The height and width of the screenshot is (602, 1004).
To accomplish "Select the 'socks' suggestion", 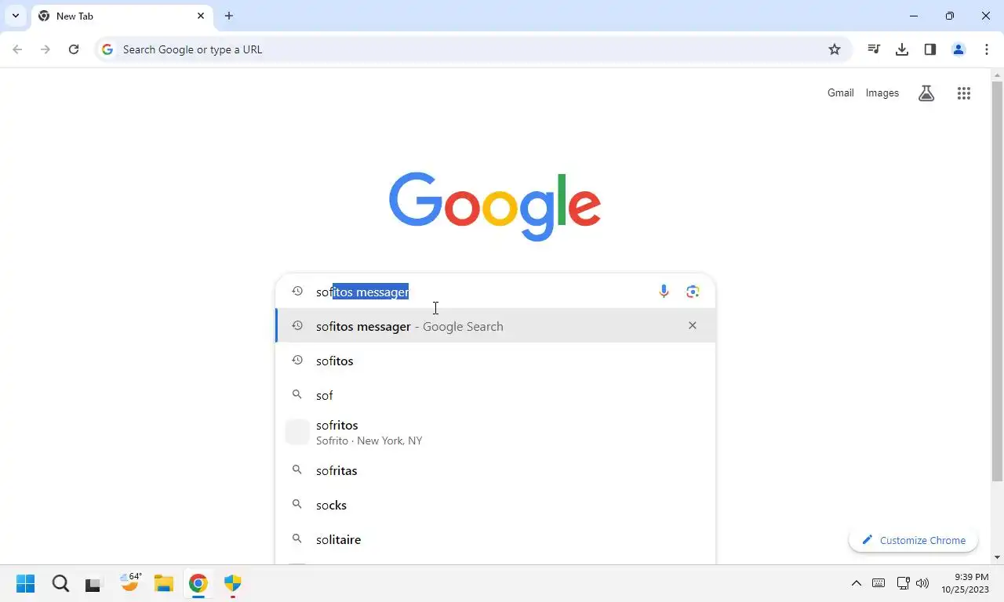I will click(495, 505).
